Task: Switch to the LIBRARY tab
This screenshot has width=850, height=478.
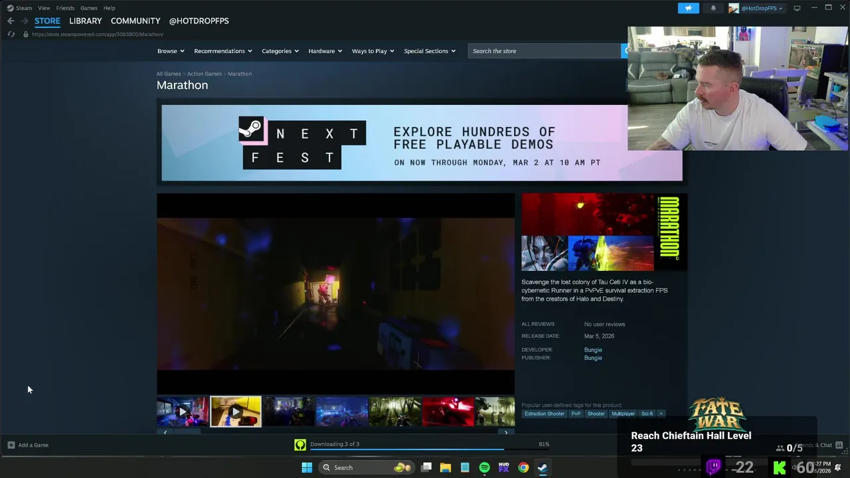Action: point(86,21)
